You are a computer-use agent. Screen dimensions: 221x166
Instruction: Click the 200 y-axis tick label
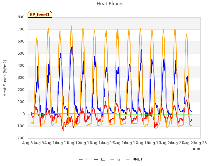coord(21,90)
